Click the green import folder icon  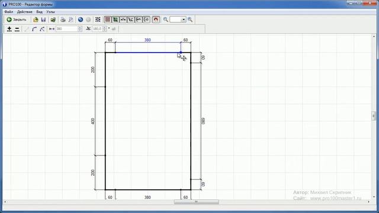(53, 20)
